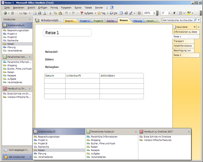
Task: Open the Reise 2 page tab
Action: tap(186, 55)
